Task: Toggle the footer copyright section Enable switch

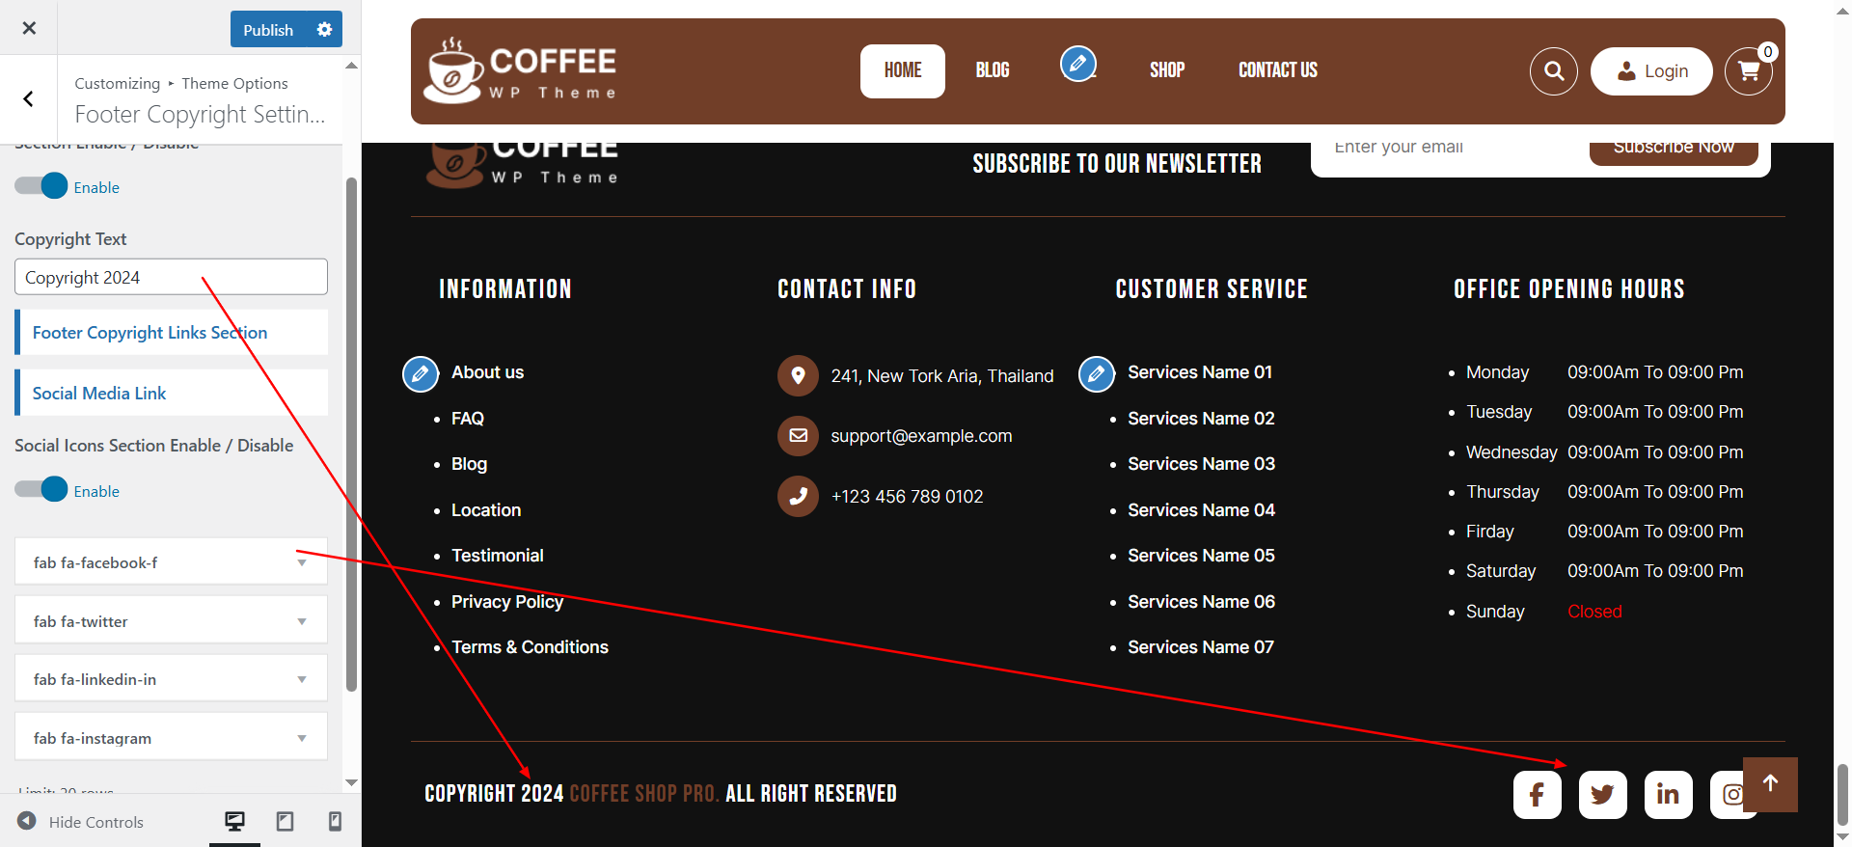Action: click(41, 186)
